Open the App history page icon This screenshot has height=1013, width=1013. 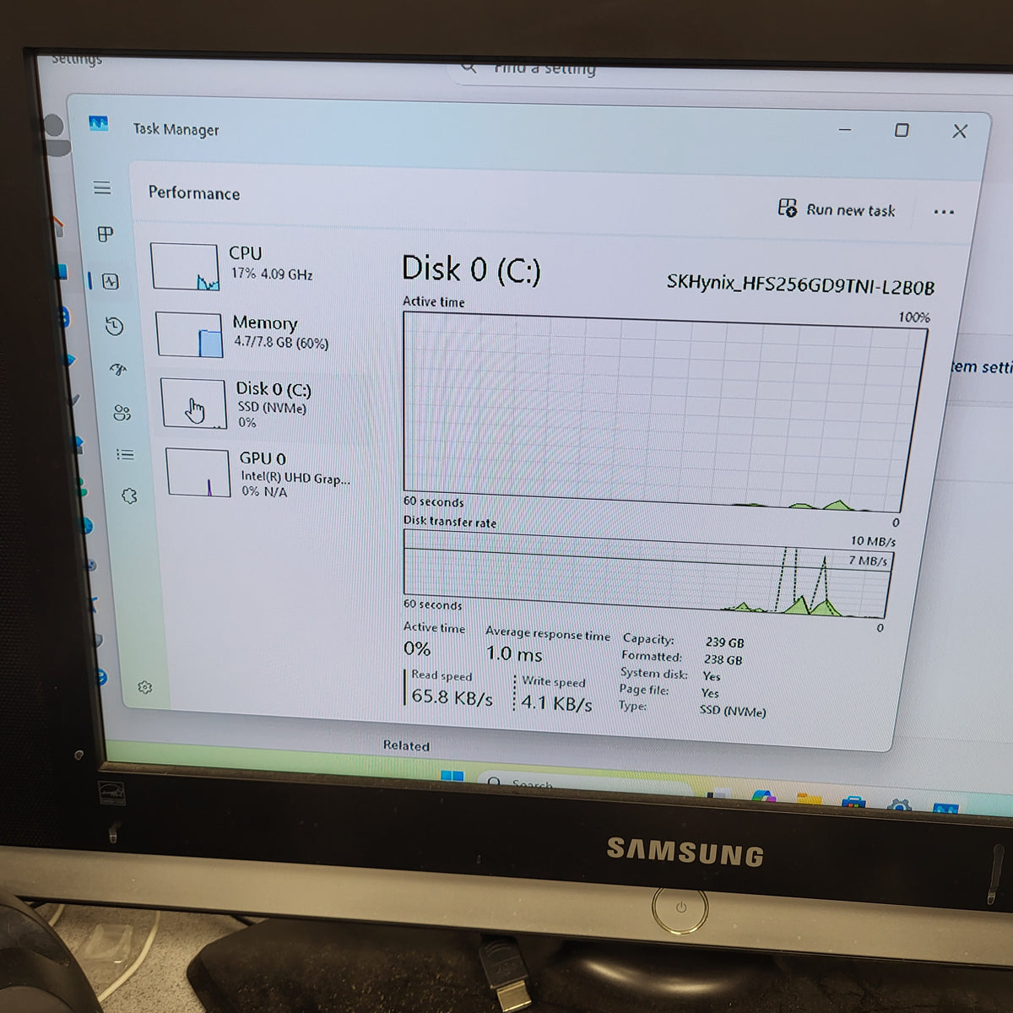tap(115, 326)
